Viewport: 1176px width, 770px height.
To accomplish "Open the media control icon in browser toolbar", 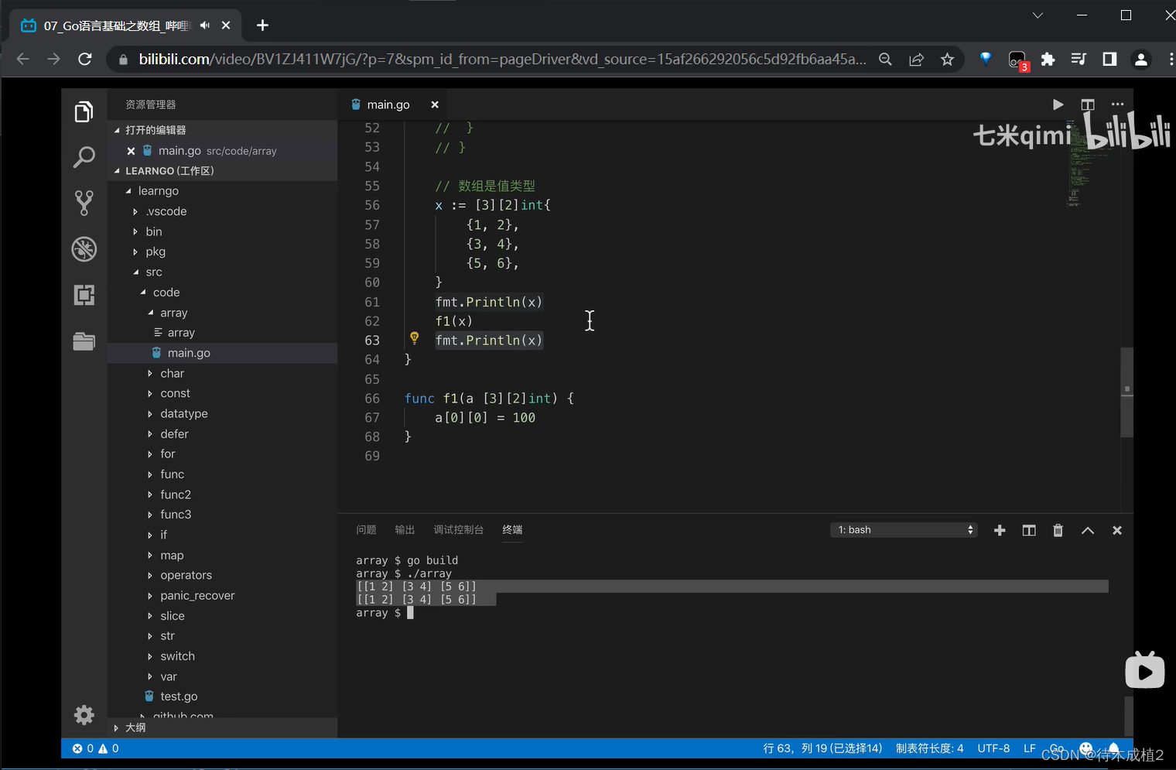I will click(x=1079, y=60).
